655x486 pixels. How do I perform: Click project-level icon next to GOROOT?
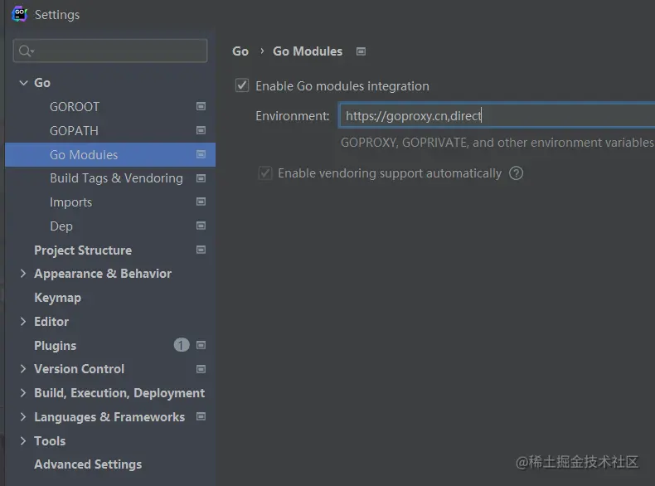(201, 107)
